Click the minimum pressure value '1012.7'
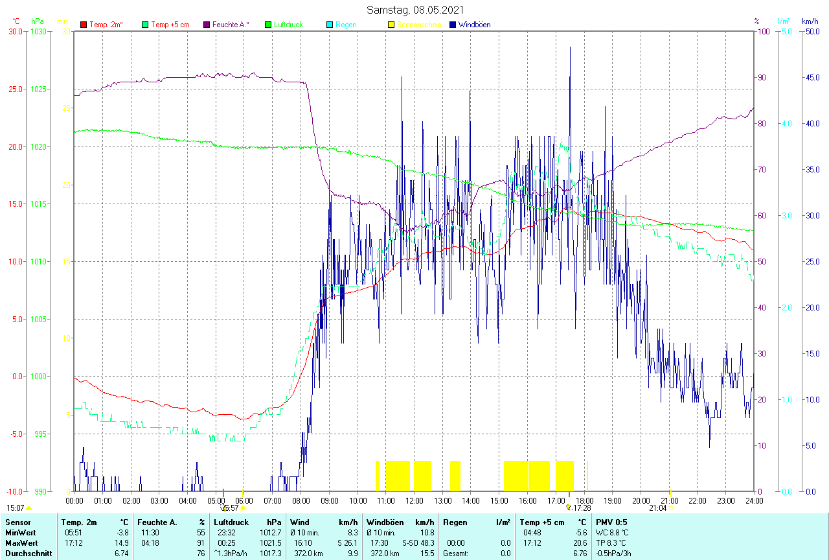Image resolution: width=829 pixels, height=560 pixels. (271, 532)
